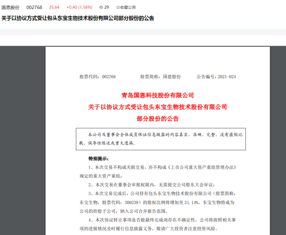Click the stock price 25.64
Viewport: 286px width, 235px height.
pyautogui.click(x=54, y=7)
